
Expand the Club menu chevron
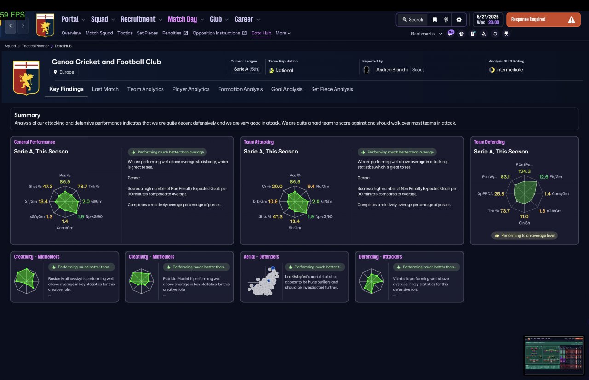(227, 20)
